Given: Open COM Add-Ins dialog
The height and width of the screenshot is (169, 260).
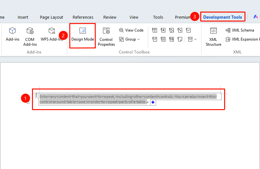Looking at the screenshot, I should (x=30, y=37).
